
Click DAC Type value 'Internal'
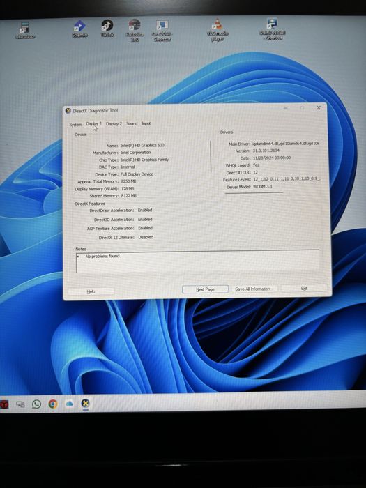point(128,167)
